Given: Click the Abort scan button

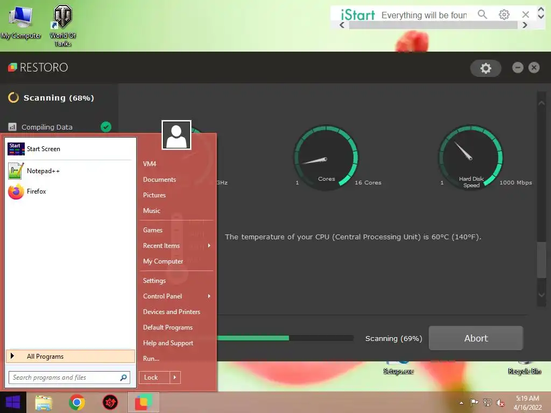Looking at the screenshot, I should (476, 338).
